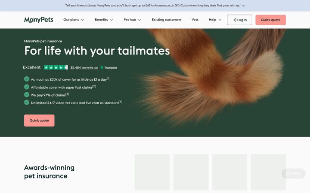Open the ManyPets logo homepage link
Viewport: 310px width, 193px height.
pos(39,20)
